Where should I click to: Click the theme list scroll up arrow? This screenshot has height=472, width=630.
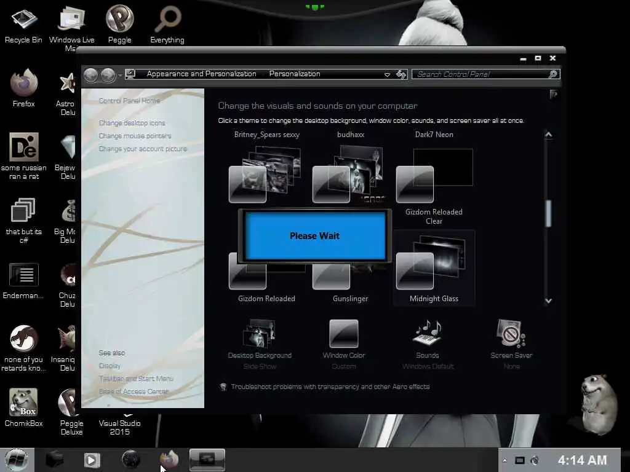click(548, 135)
